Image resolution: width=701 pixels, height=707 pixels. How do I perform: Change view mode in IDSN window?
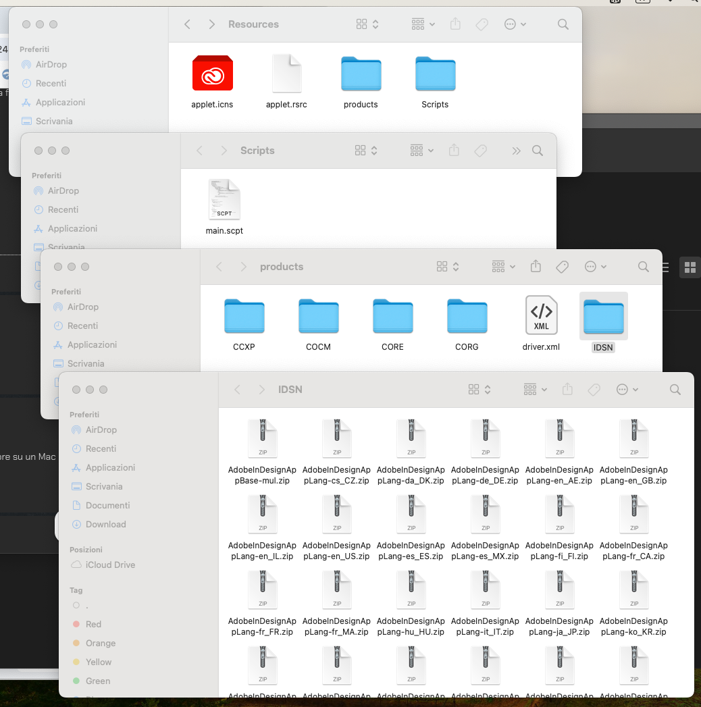[x=479, y=390]
